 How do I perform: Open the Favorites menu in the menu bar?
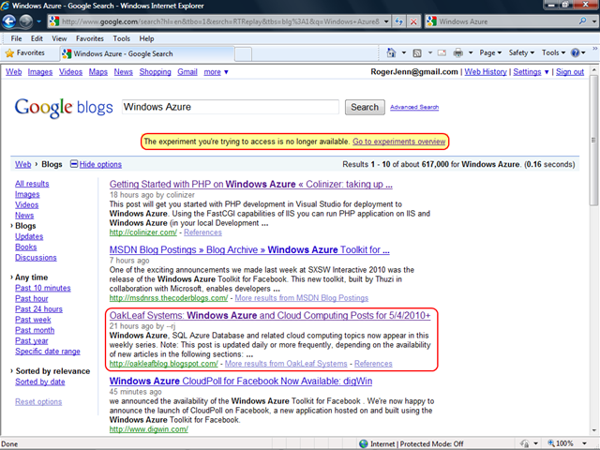click(x=90, y=38)
